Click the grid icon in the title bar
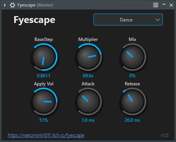The height and width of the screenshot is (142, 176). click(156, 5)
